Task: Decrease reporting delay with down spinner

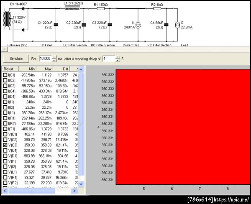Action: tap(118, 60)
